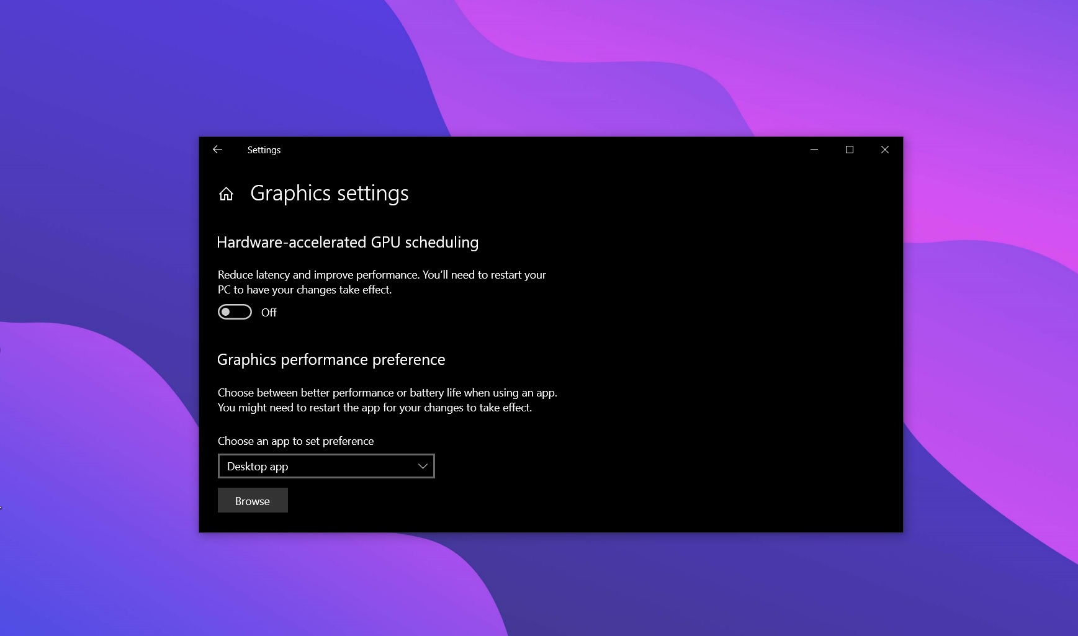The height and width of the screenshot is (636, 1078).
Task: Click the chevron arrow in app-type combo box
Action: click(x=423, y=467)
